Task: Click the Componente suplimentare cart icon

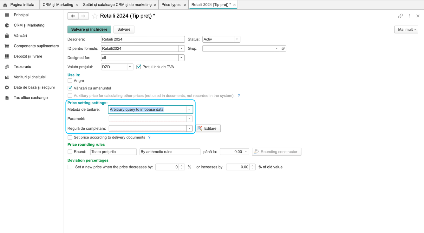Action: (x=7, y=46)
